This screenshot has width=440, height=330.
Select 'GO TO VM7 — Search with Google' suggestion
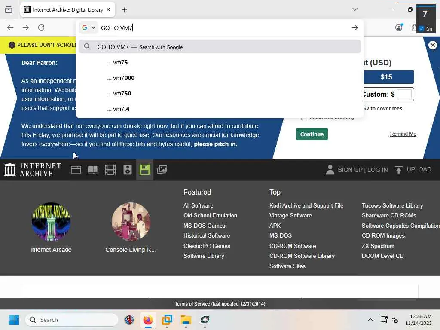220,47
